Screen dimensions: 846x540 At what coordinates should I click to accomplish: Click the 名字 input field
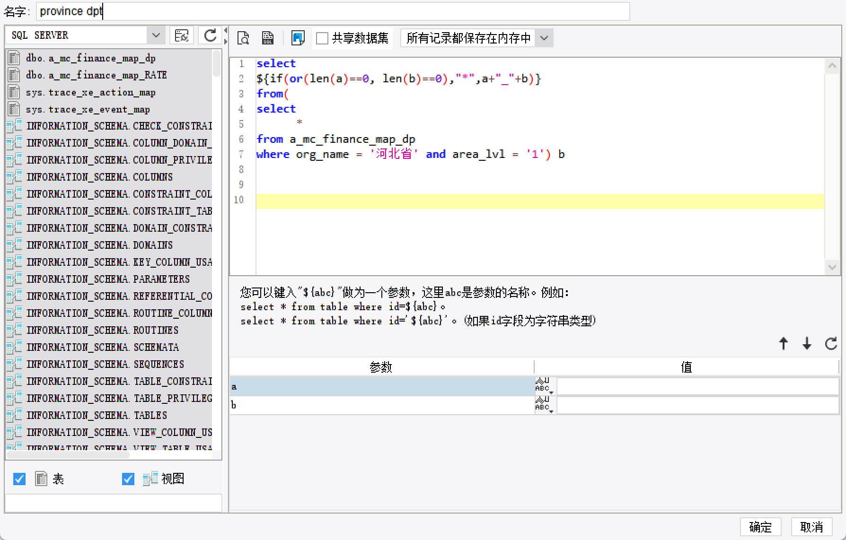coord(333,11)
